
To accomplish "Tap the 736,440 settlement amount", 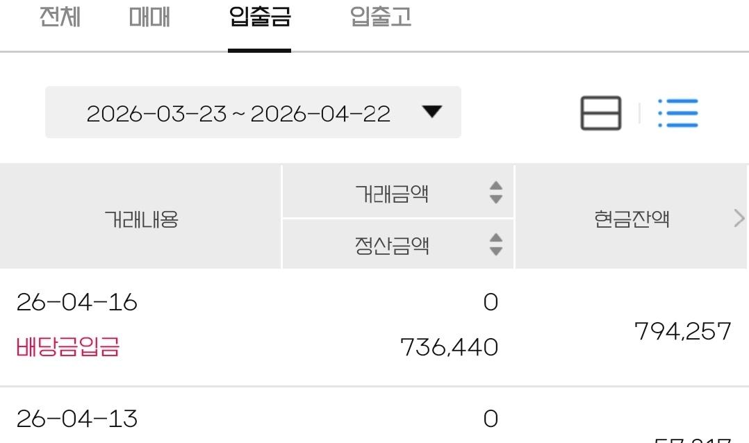I will tap(449, 347).
